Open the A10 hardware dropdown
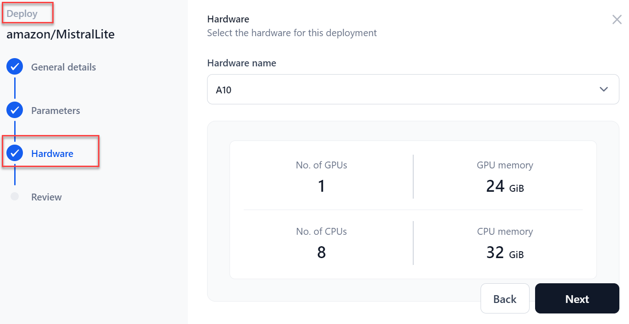629x324 pixels. coord(412,90)
